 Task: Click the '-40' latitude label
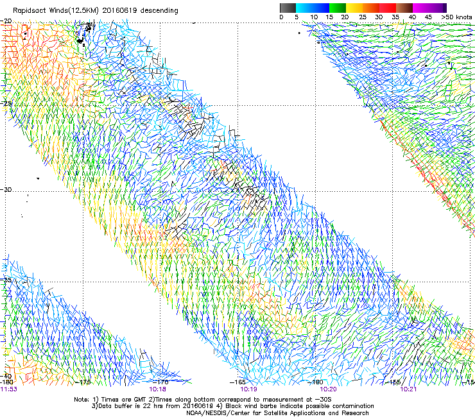point(6,376)
